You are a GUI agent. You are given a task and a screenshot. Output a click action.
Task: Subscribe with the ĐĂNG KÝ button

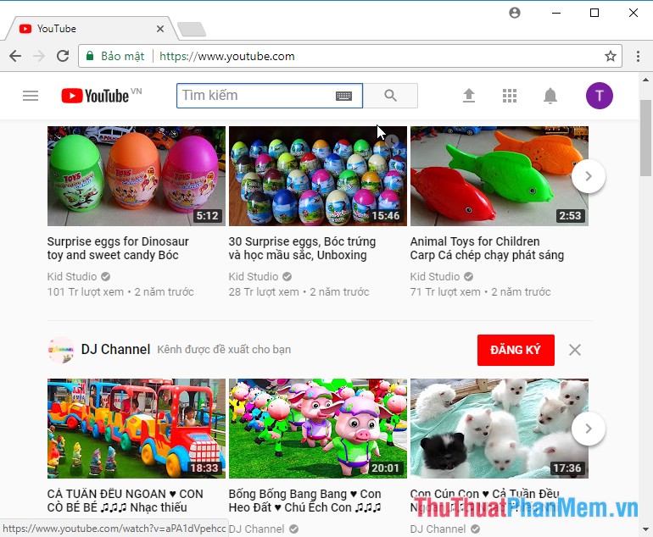(516, 350)
